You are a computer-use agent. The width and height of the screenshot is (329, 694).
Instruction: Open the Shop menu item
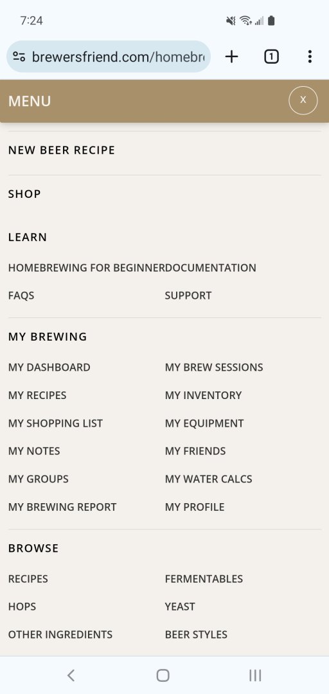24,194
